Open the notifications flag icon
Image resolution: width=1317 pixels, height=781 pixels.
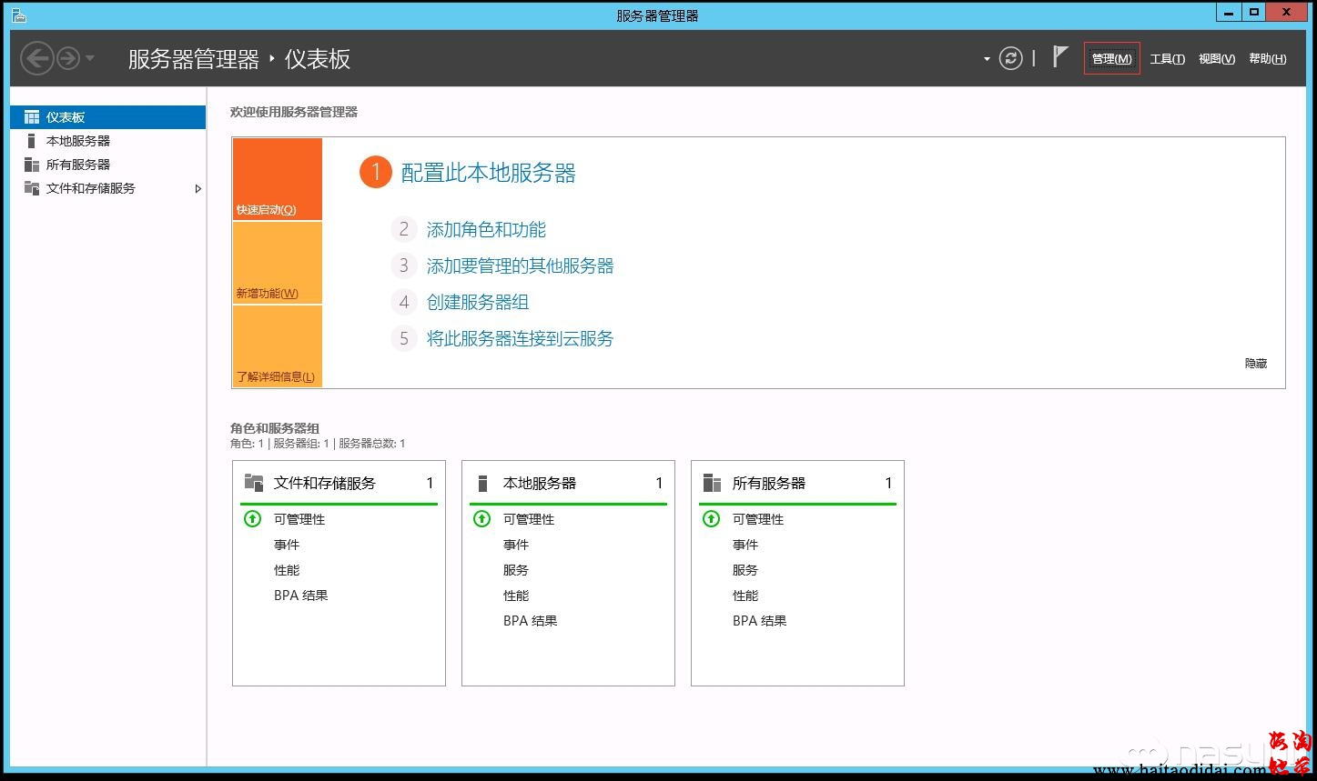click(x=1059, y=57)
